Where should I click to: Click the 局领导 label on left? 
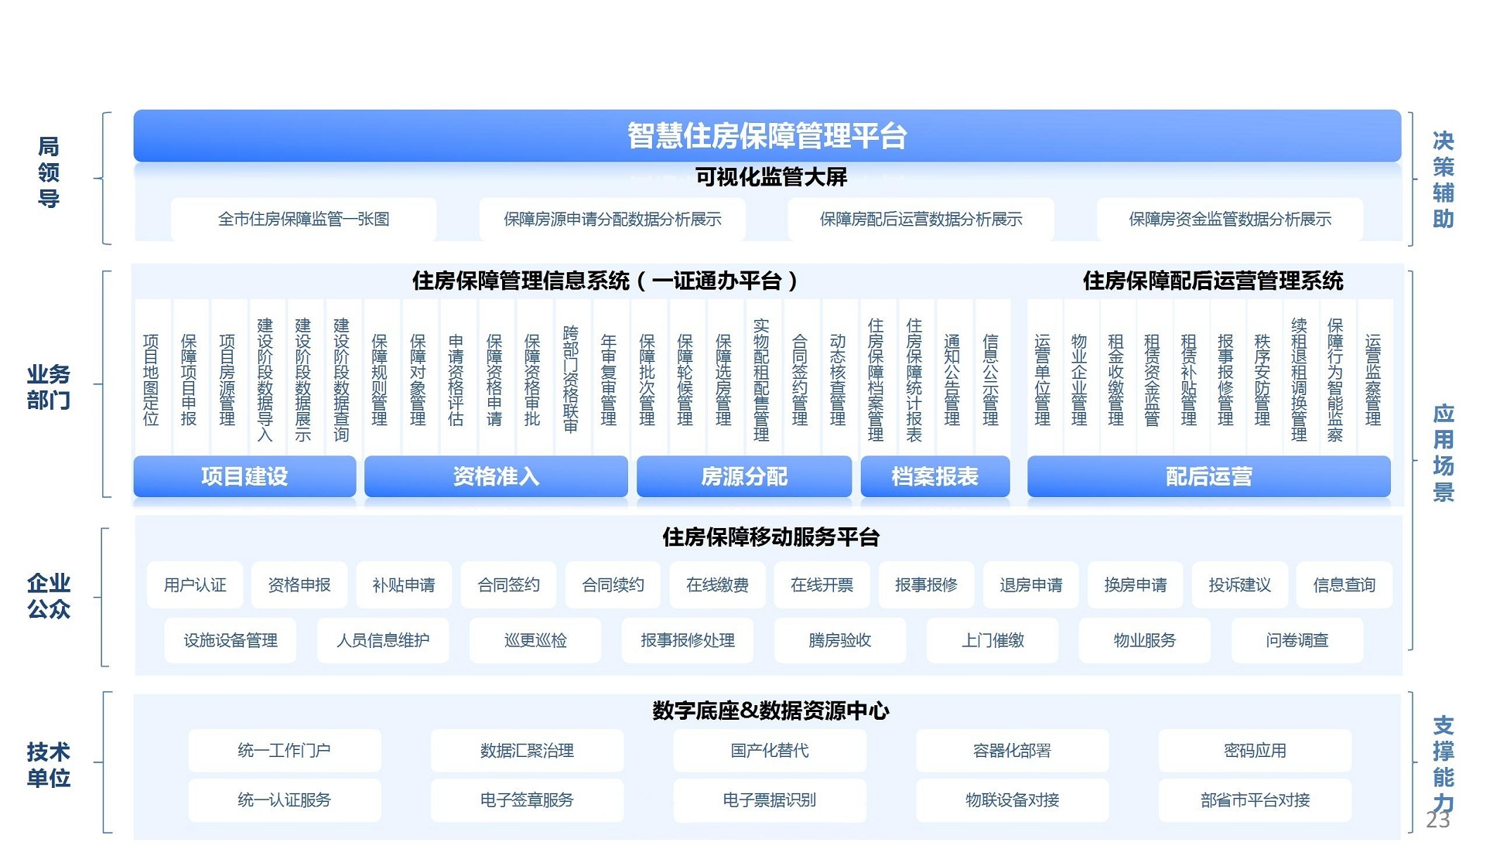coord(49,172)
